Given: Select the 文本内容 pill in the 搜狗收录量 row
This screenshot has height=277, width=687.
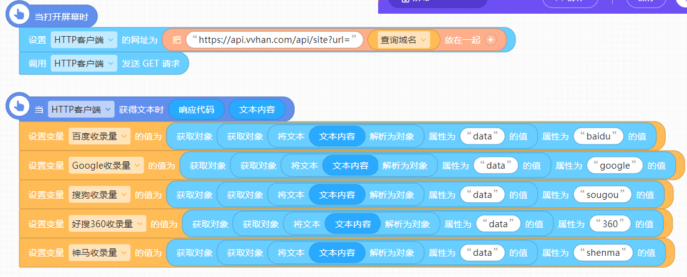Looking at the screenshot, I should [x=338, y=194].
